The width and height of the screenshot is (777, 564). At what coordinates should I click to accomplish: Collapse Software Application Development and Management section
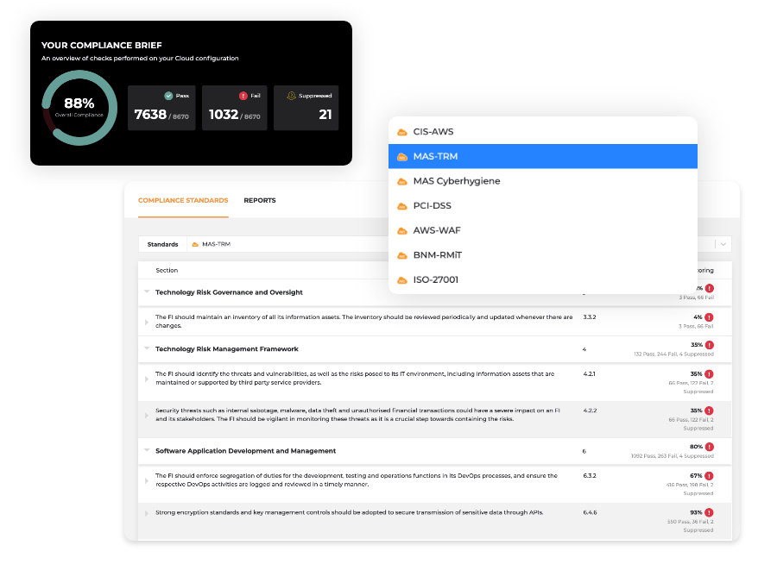click(x=147, y=450)
